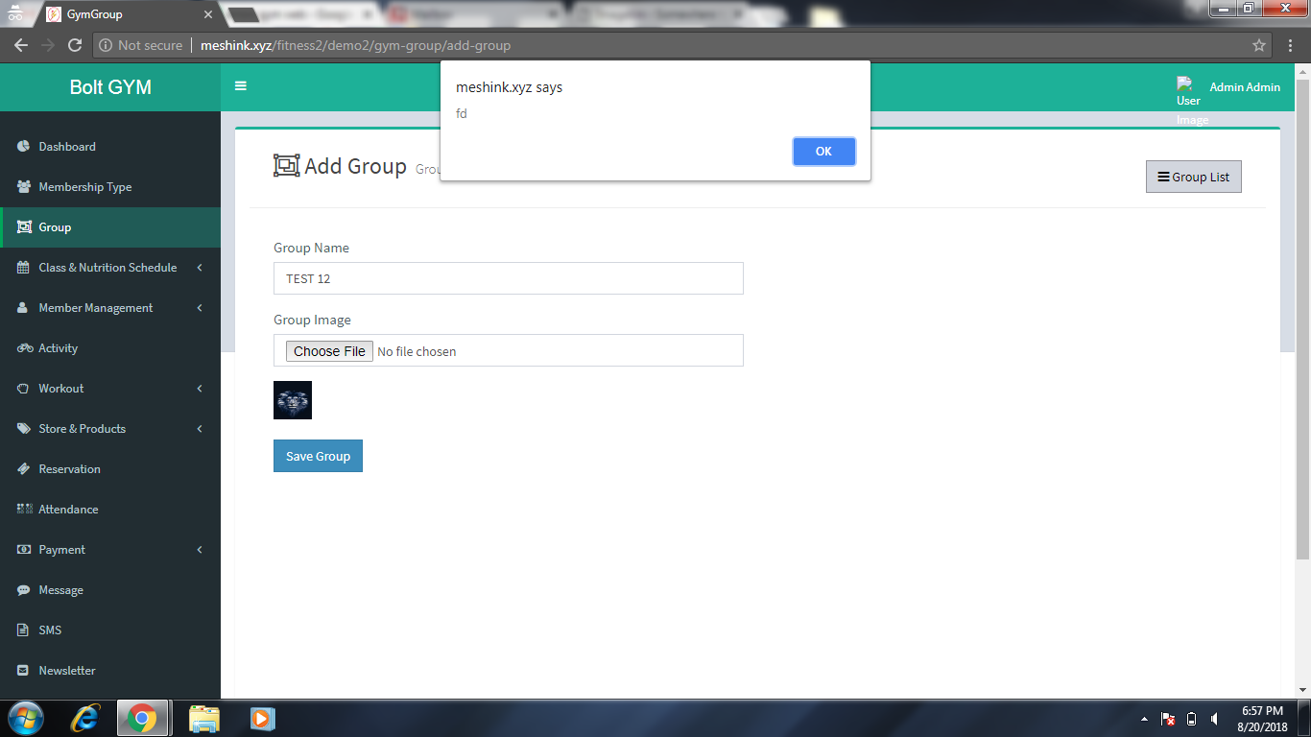Click the browser address bar URL
The height and width of the screenshot is (737, 1311).
tap(355, 45)
